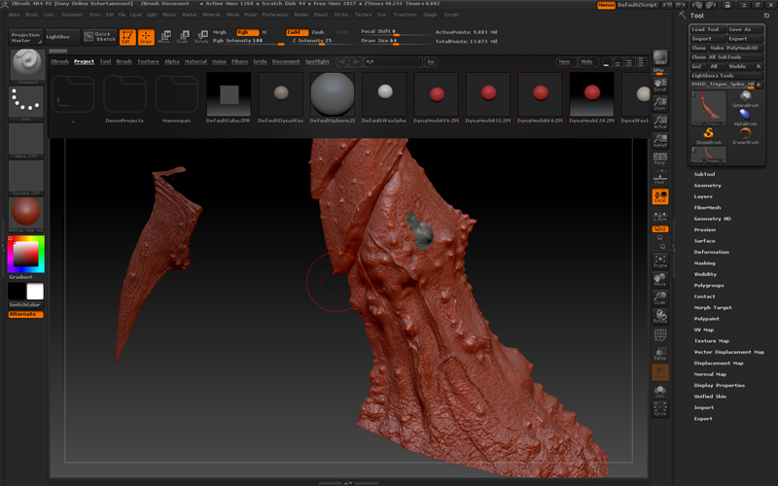Switch to LightBox Tool tab

105,61
